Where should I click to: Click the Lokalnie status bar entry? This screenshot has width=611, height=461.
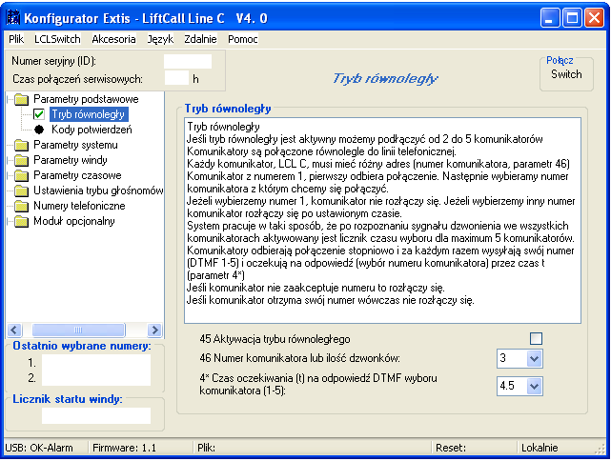coord(540,448)
